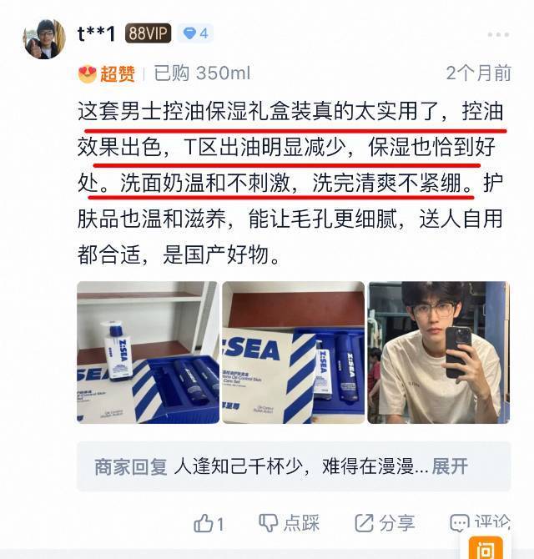The width and height of the screenshot is (534, 559).
Task: Tap the review text paragraph
Action: coord(290,183)
